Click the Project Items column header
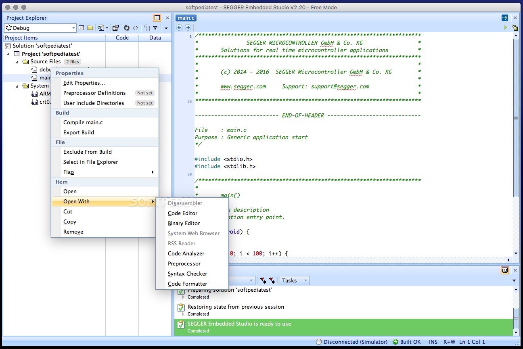Screen dimensions: 523x349 pyautogui.click(x=54, y=38)
